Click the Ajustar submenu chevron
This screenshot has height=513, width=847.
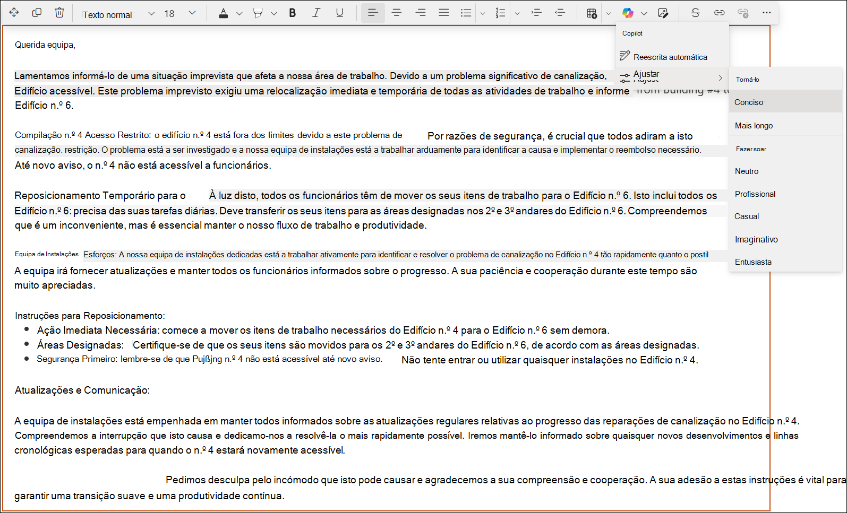pos(721,78)
